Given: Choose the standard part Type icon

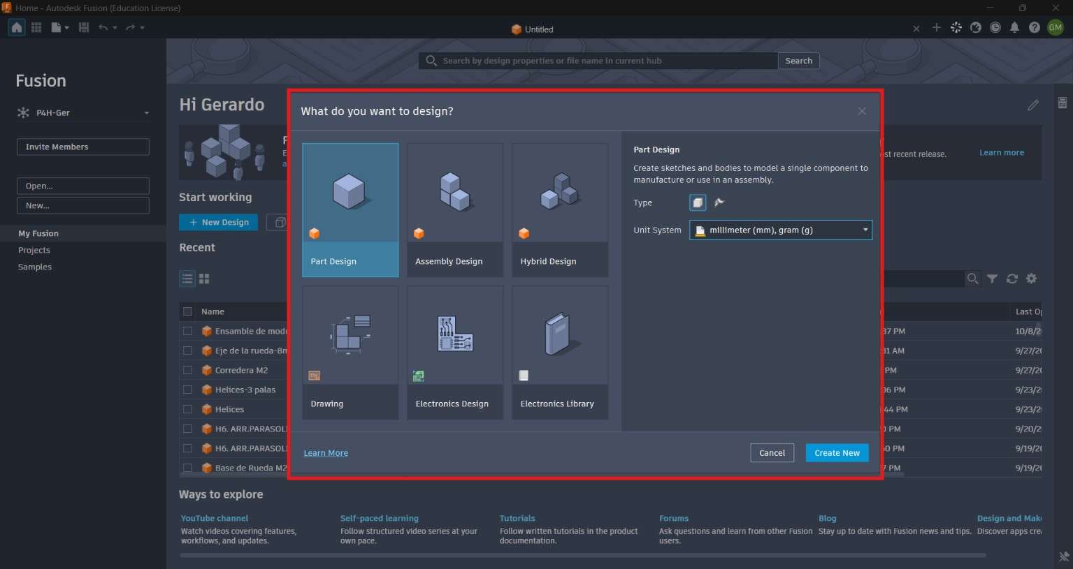Looking at the screenshot, I should (698, 202).
